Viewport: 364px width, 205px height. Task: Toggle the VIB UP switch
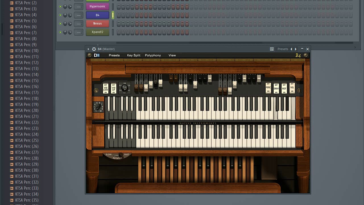point(113,89)
